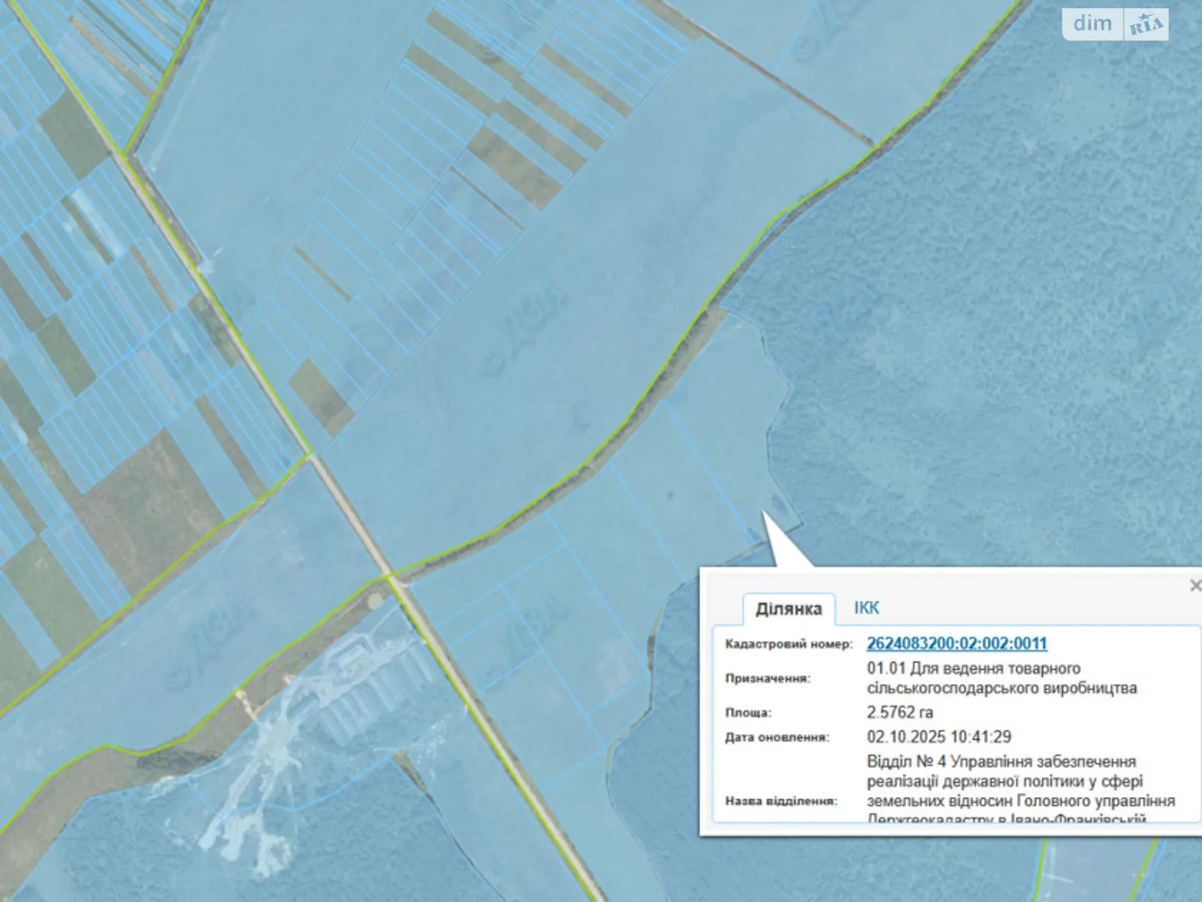Click the dim wordmark in the watermark
The image size is (1202, 902).
1092,24
